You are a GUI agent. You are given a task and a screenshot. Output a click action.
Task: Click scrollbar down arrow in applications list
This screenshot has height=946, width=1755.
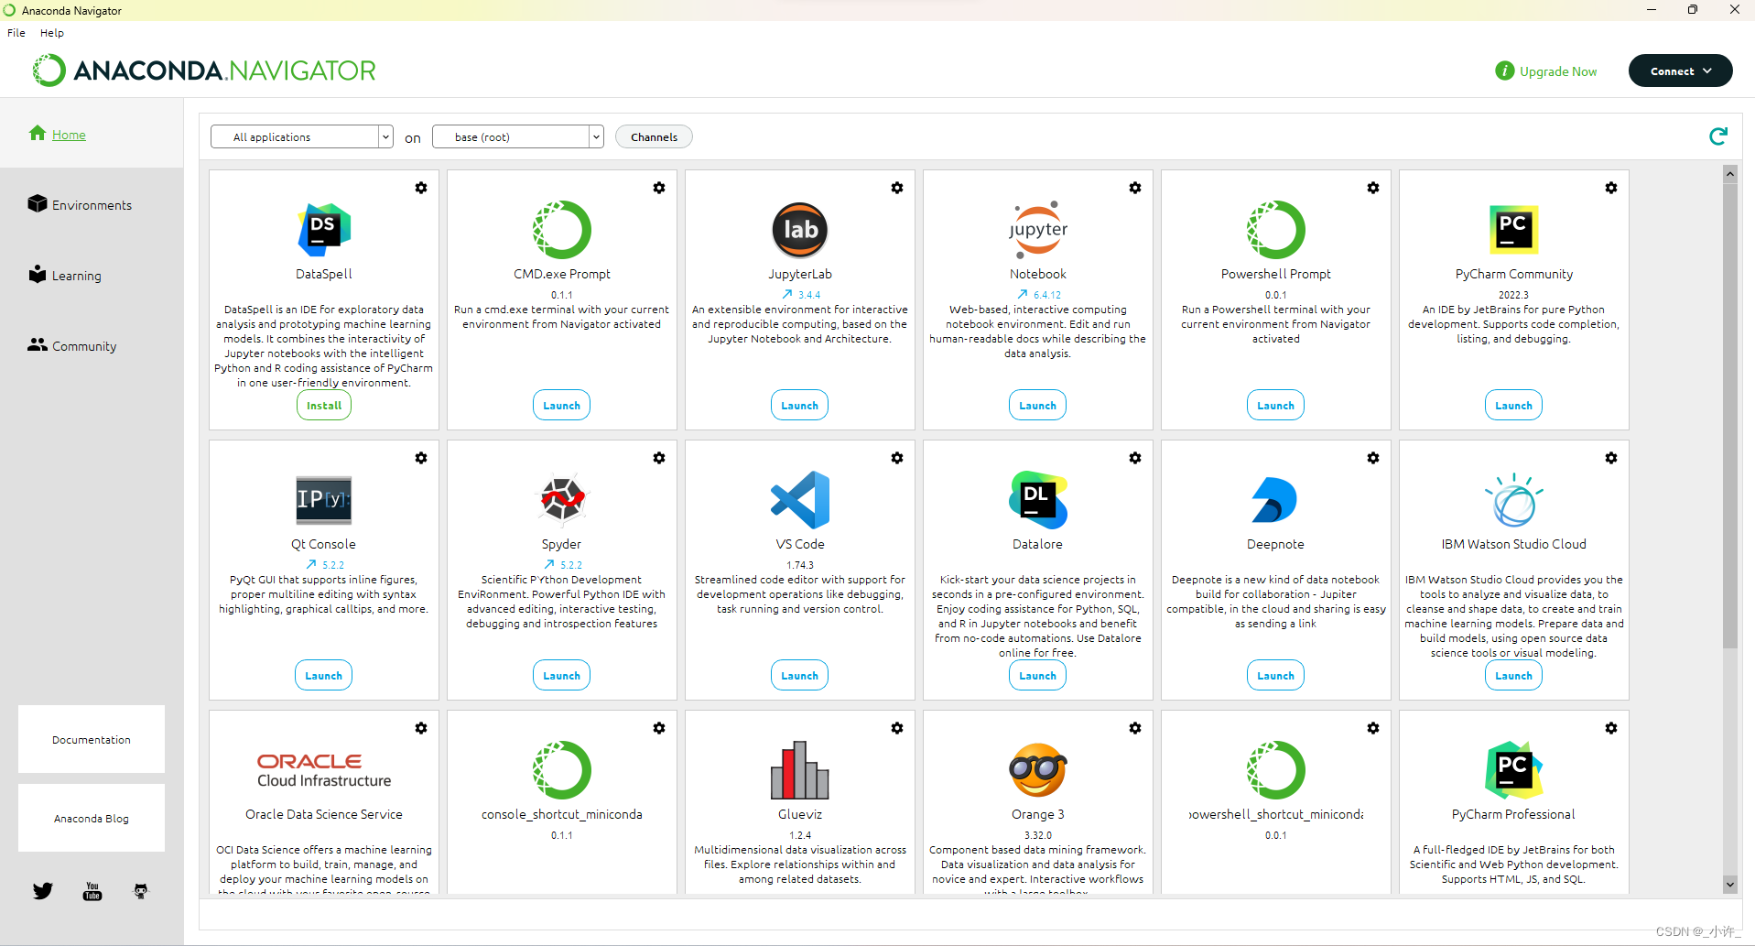(x=1730, y=884)
